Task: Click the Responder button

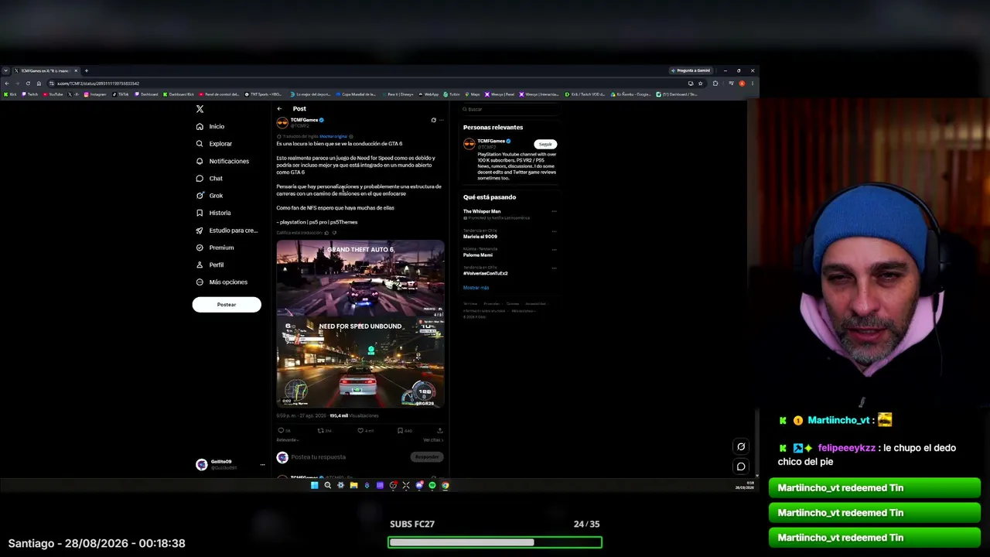Action: click(427, 457)
